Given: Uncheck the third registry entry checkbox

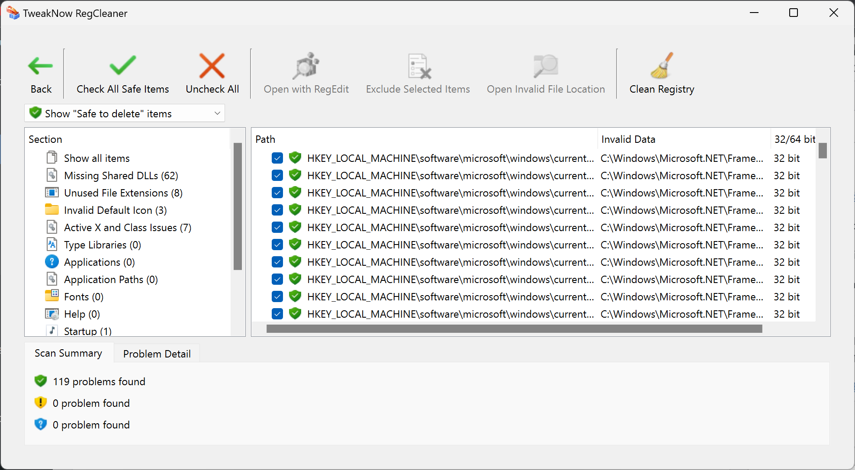Looking at the screenshot, I should [277, 193].
